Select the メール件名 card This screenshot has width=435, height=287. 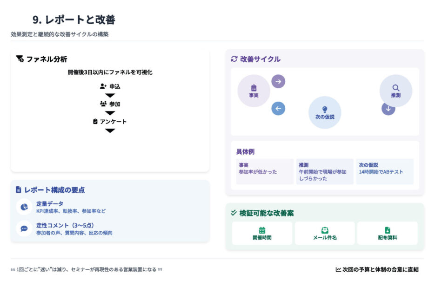(x=325, y=233)
